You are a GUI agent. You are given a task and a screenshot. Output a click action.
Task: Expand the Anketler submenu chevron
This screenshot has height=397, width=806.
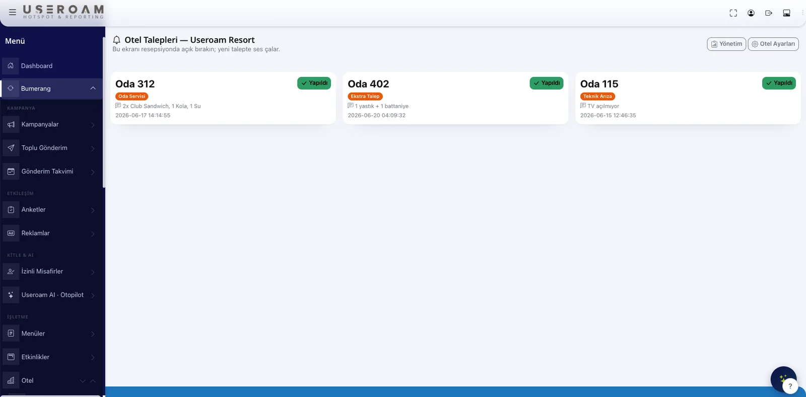point(93,210)
